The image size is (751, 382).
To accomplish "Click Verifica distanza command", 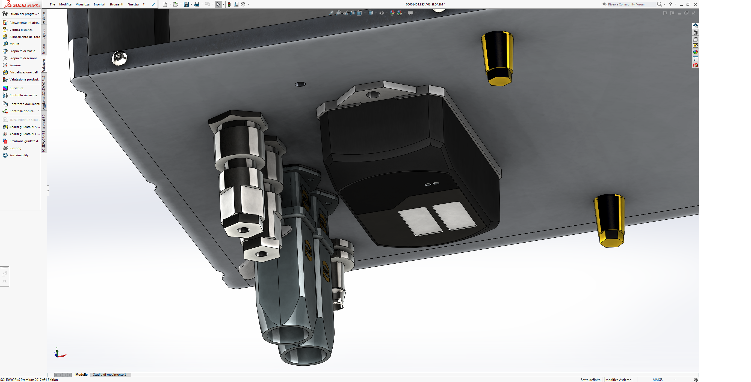I will [x=17, y=30].
